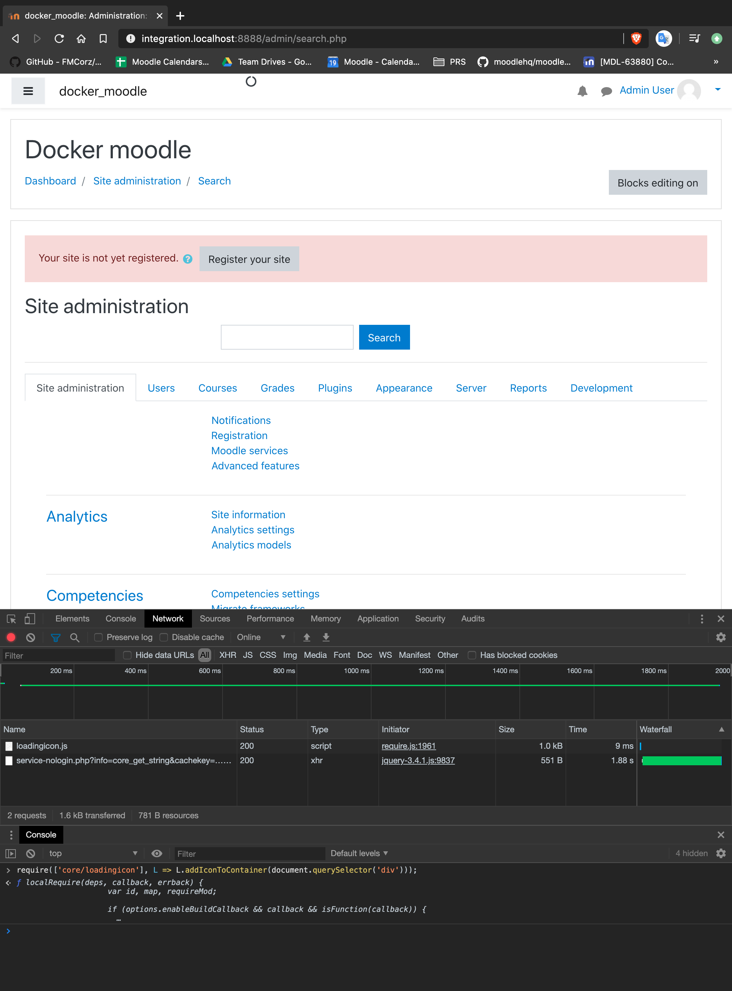The width and height of the screenshot is (732, 991).
Task: Click the network overview timeline
Action: click(366, 691)
